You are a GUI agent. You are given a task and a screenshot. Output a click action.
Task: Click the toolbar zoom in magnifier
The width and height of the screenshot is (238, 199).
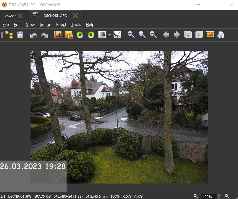[x=131, y=35]
